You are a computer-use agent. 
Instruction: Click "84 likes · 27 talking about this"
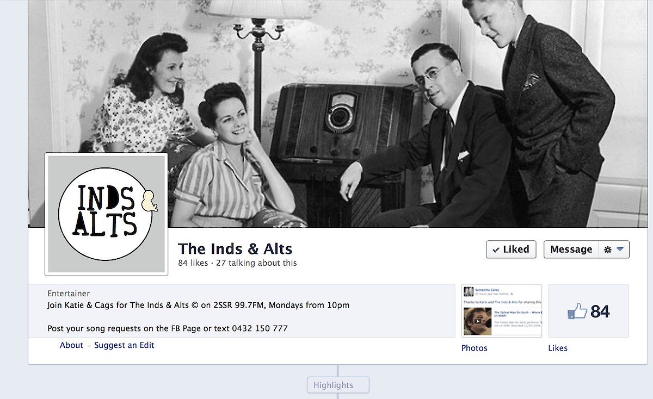point(237,263)
